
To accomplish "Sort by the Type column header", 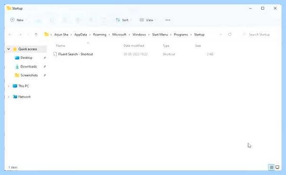I will (x=166, y=46).
